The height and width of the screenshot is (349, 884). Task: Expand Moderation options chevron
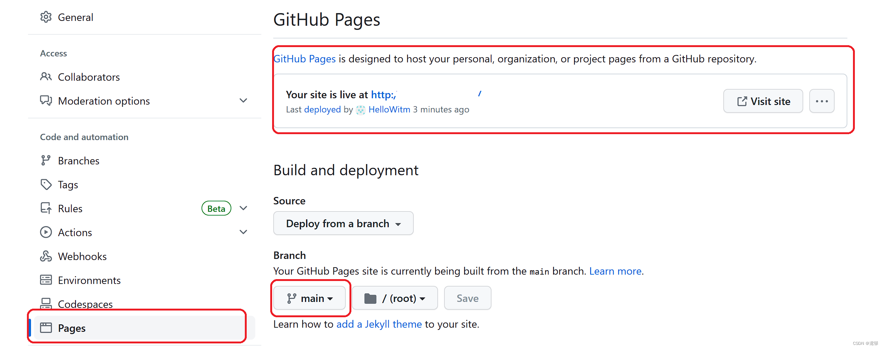coord(243,101)
